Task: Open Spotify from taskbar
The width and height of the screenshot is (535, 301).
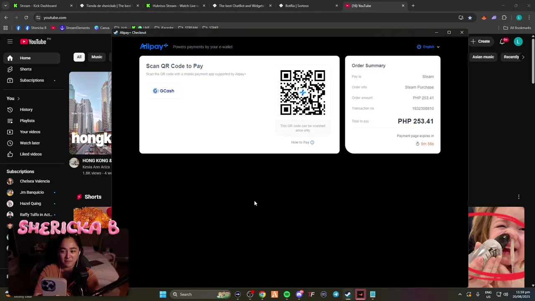Action: [x=287, y=294]
